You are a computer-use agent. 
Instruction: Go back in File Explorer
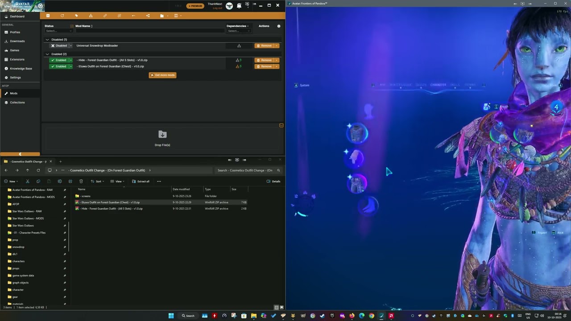pyautogui.click(x=6, y=170)
